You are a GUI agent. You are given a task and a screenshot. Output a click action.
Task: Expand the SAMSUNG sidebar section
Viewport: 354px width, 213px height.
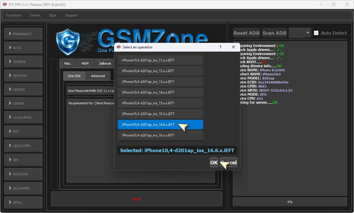[23, 76]
